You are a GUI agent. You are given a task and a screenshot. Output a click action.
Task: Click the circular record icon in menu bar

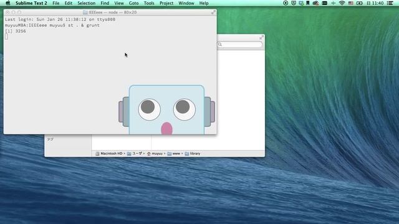coord(286,3)
